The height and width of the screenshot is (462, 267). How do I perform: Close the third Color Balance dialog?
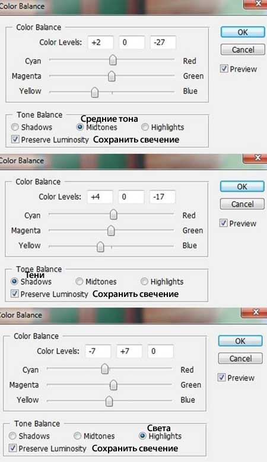click(x=256, y=312)
